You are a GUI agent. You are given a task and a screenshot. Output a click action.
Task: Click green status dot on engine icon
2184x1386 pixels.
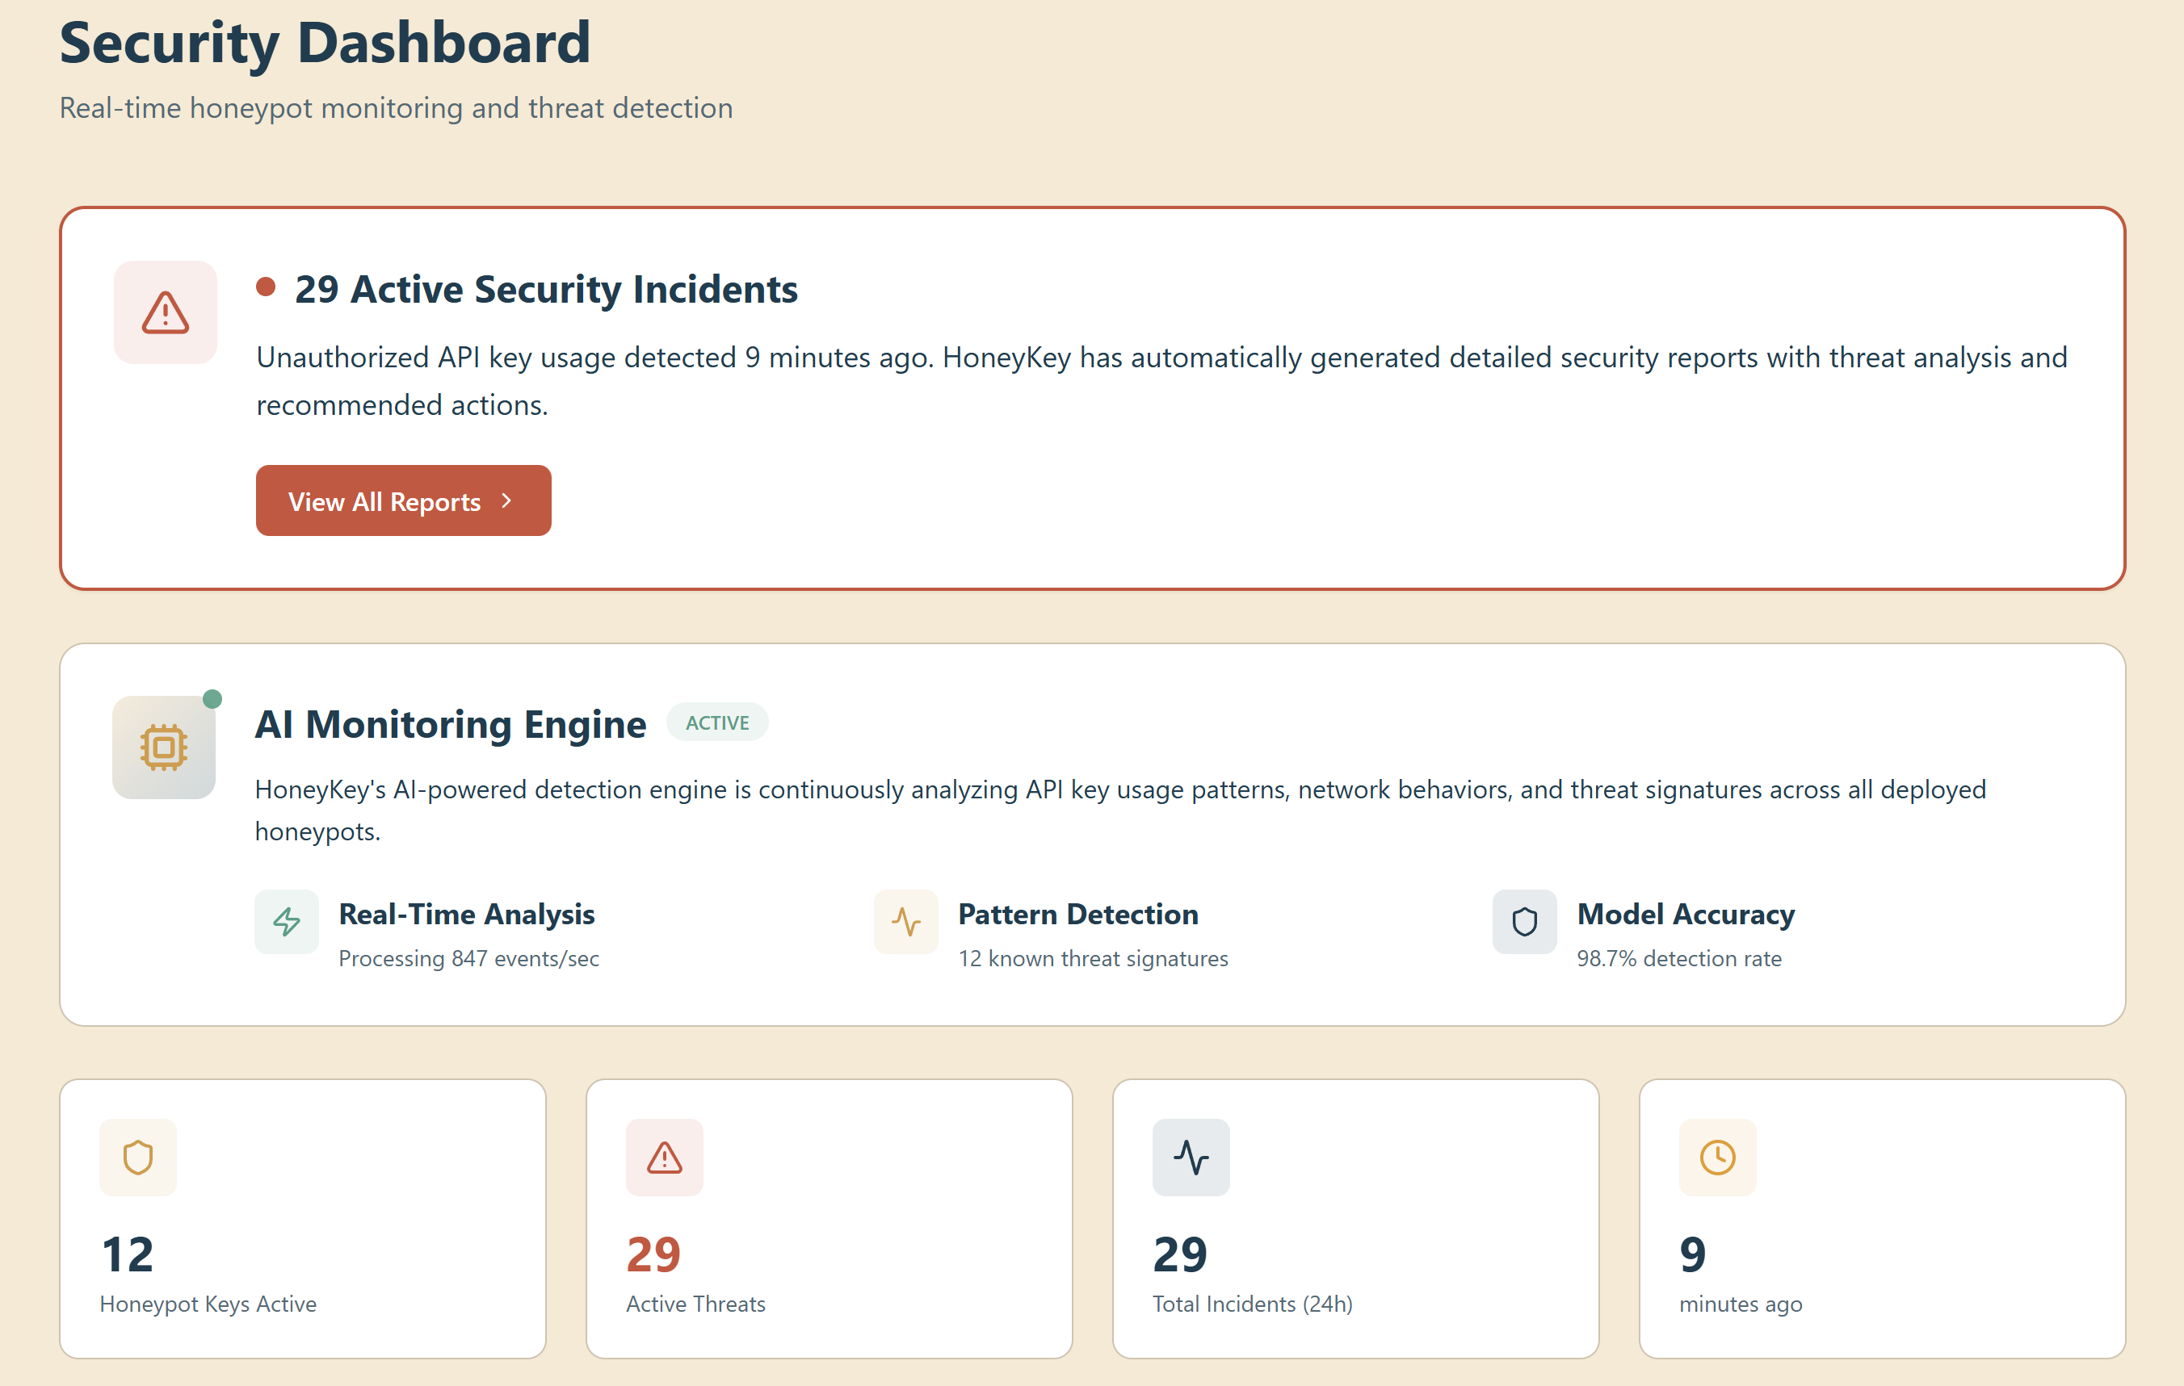pyautogui.click(x=212, y=699)
